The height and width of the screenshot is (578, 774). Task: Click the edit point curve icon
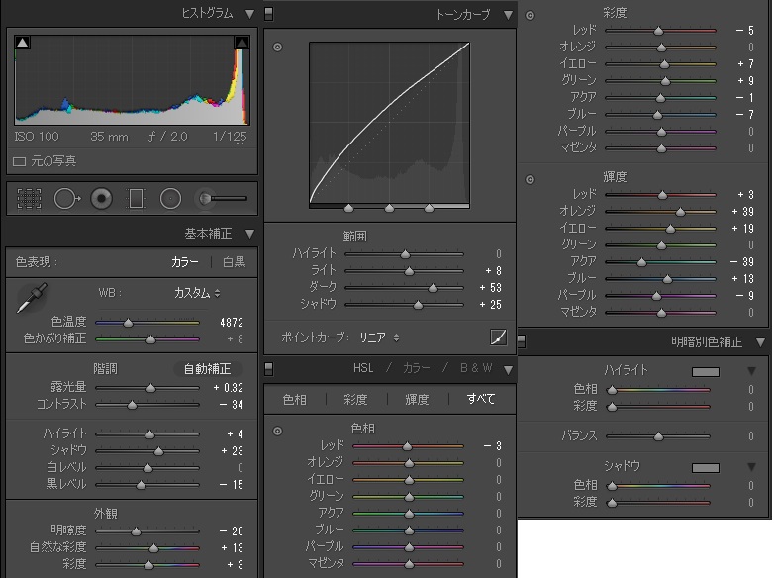tap(498, 337)
